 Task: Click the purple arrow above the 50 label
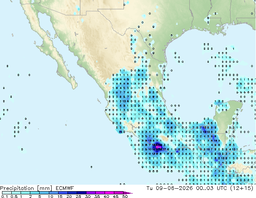(x=128, y=193)
